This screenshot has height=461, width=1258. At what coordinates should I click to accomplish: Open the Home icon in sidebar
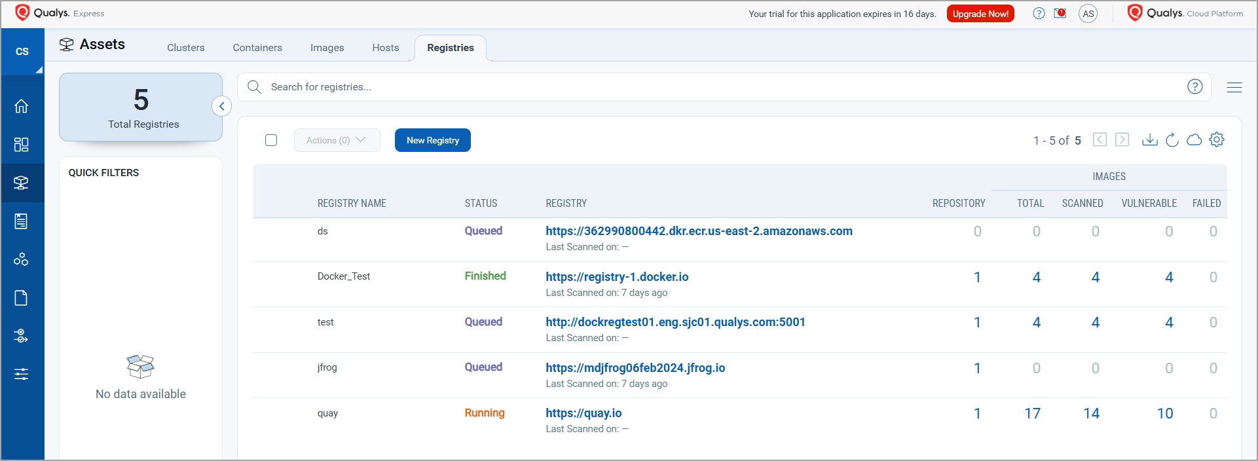pos(22,106)
